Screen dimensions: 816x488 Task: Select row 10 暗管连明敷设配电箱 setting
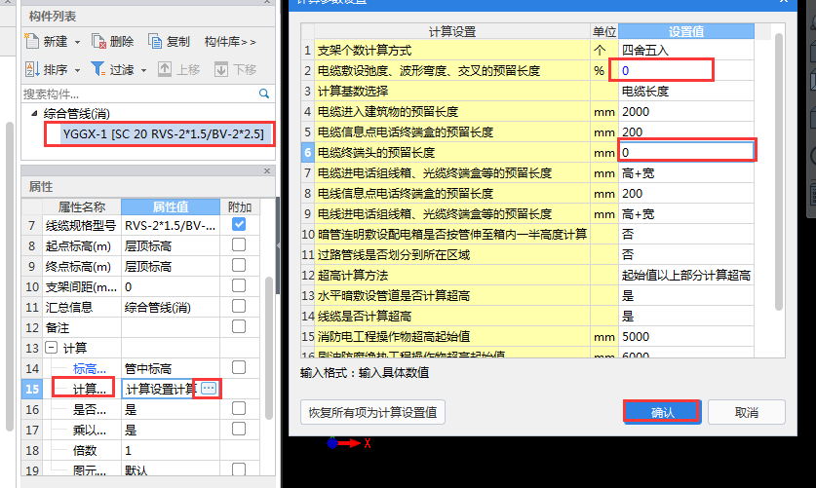[x=452, y=235]
